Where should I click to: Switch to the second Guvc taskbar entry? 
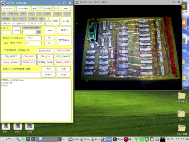[x=96, y=139]
